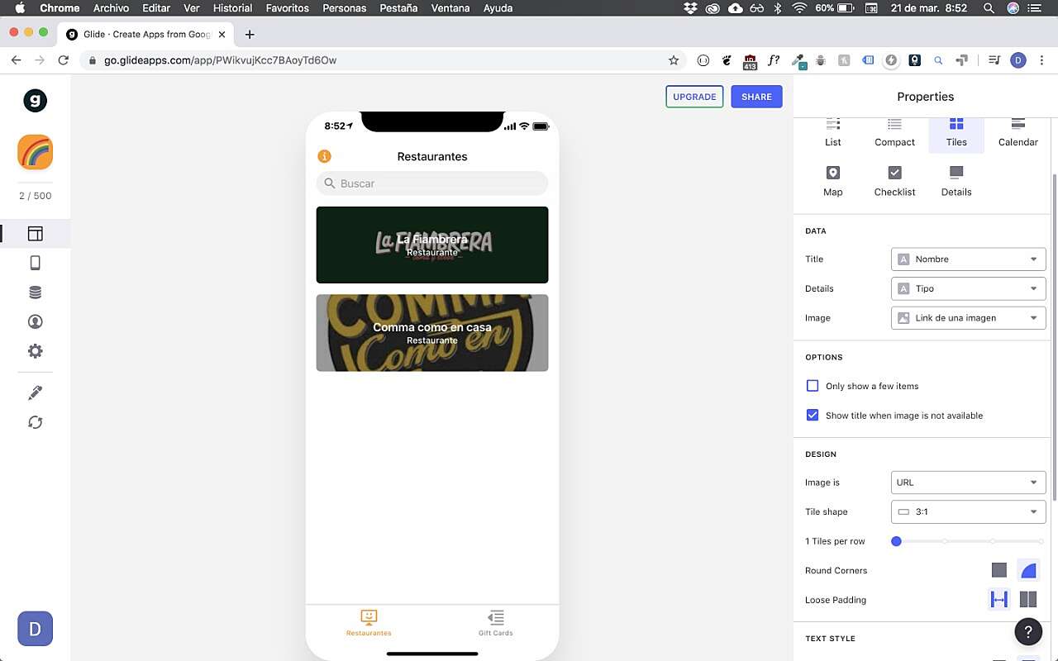1058x661 pixels.
Task: Click the UPGRADE button
Action: pos(694,97)
